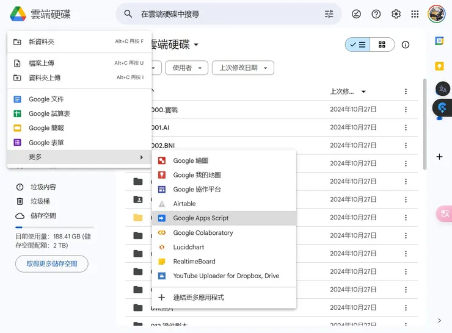Open the settings gear icon
This screenshot has height=333, width=452.
tap(396, 14)
